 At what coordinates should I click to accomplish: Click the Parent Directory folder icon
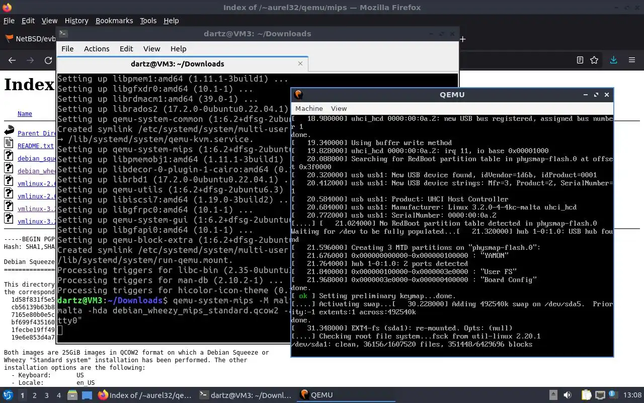(x=9, y=131)
